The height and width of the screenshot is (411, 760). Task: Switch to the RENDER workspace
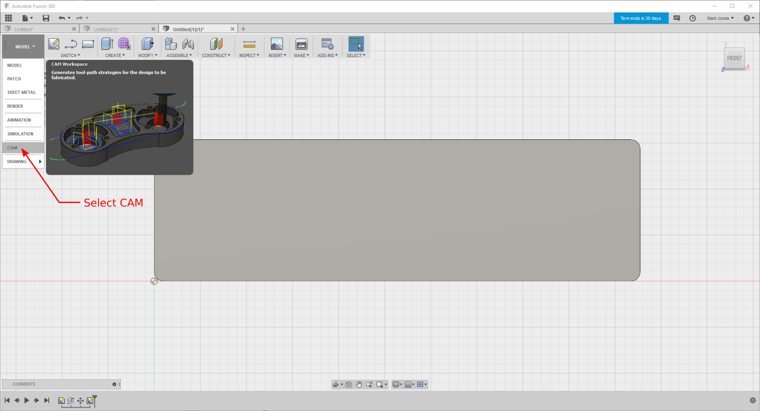pyautogui.click(x=23, y=106)
